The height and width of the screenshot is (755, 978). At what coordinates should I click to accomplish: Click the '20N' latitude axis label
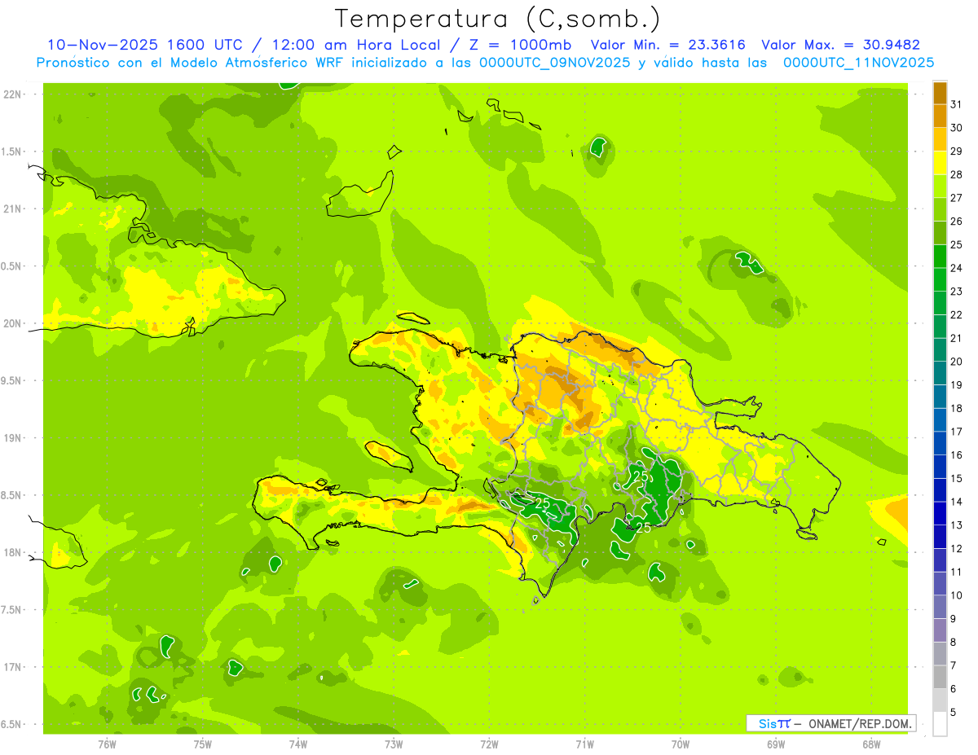(x=11, y=323)
